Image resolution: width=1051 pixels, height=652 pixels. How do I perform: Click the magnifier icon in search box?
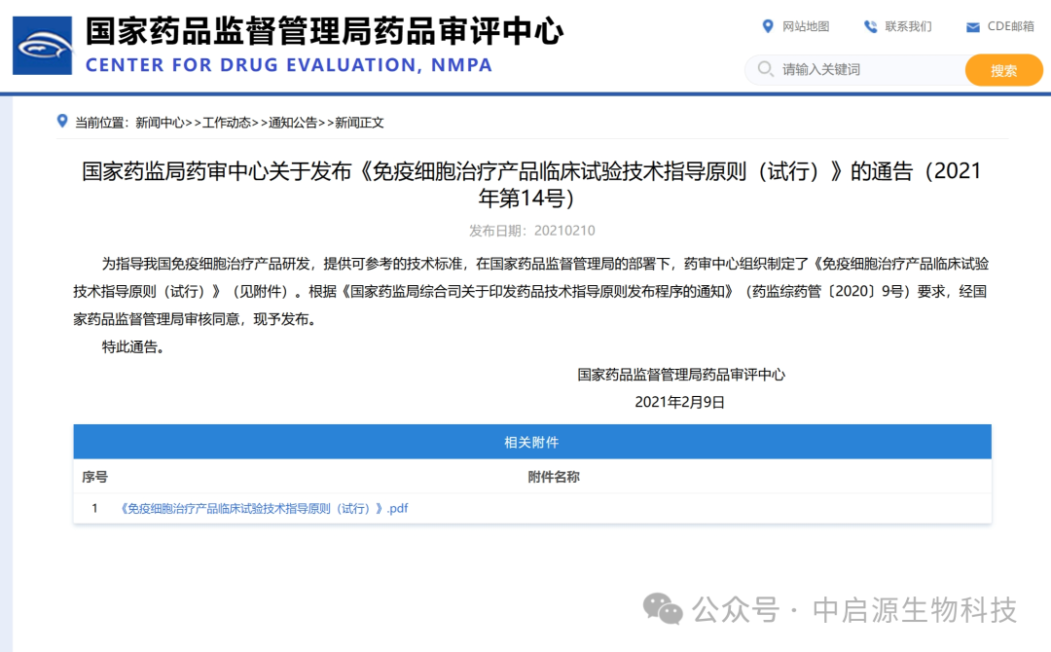[x=765, y=70]
